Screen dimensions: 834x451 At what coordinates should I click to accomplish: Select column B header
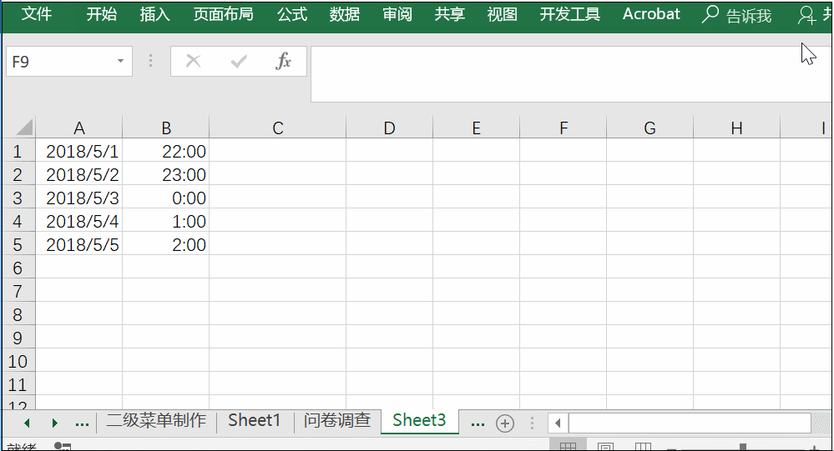pyautogui.click(x=166, y=128)
